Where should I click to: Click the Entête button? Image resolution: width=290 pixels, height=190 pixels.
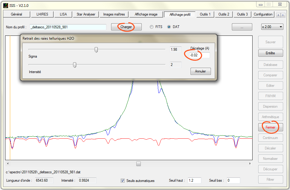pos(270,53)
